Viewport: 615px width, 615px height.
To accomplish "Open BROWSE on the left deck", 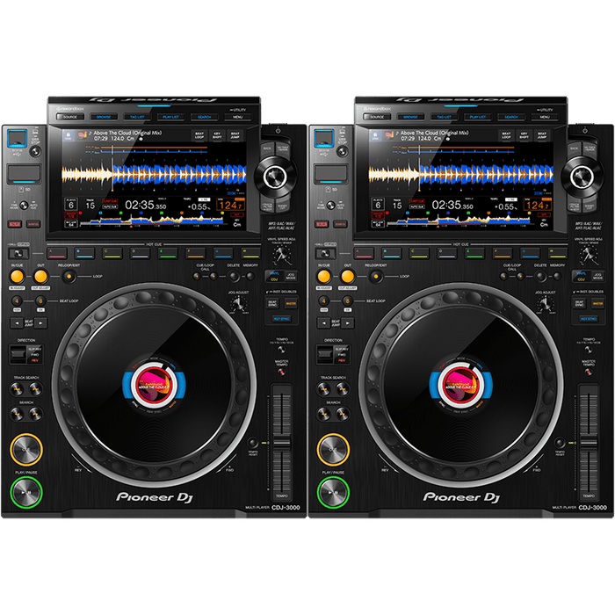I will (x=104, y=117).
